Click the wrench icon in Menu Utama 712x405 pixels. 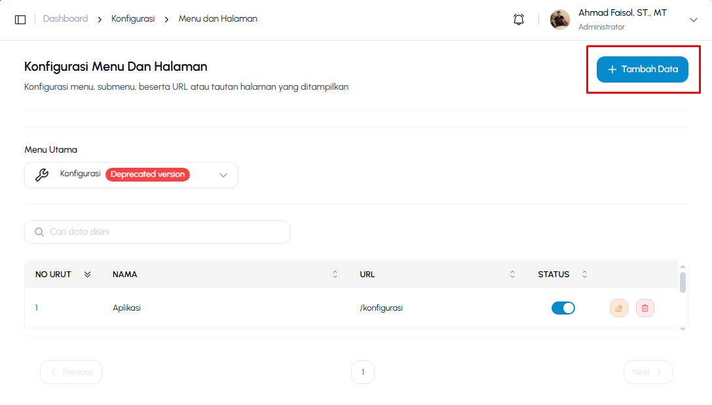coord(42,175)
